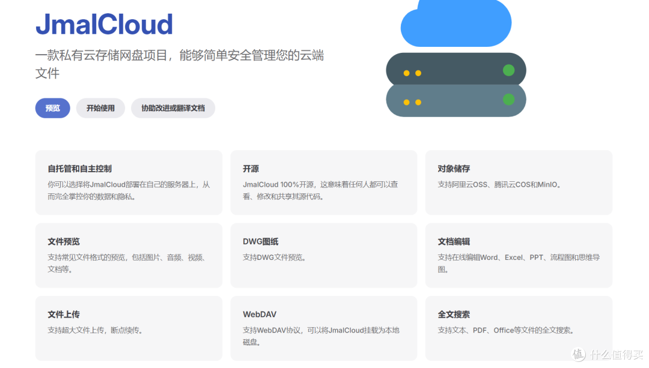Click the description 支持超大文件上传，断点续传。
Screen dimensions: 649x368
[x=95, y=330]
